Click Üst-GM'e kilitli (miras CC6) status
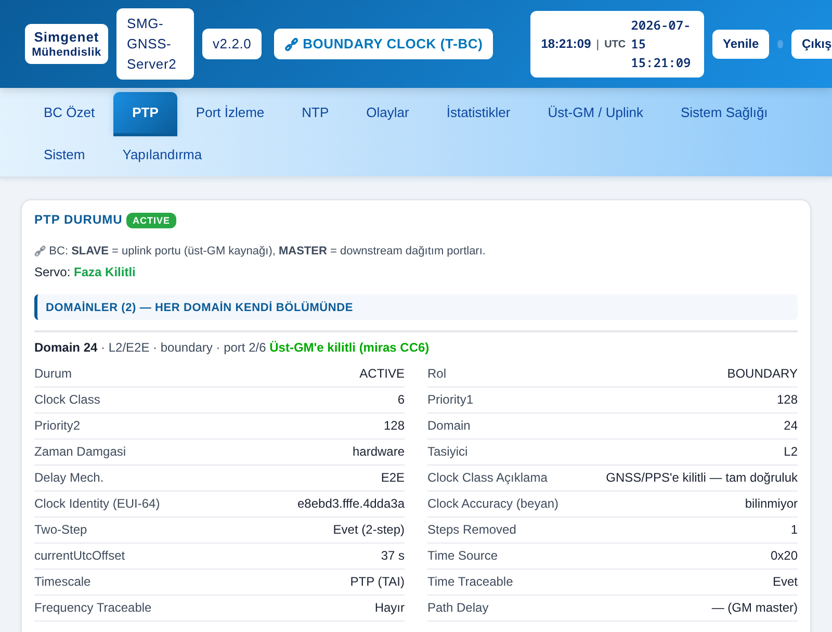The image size is (832, 632). tap(349, 347)
